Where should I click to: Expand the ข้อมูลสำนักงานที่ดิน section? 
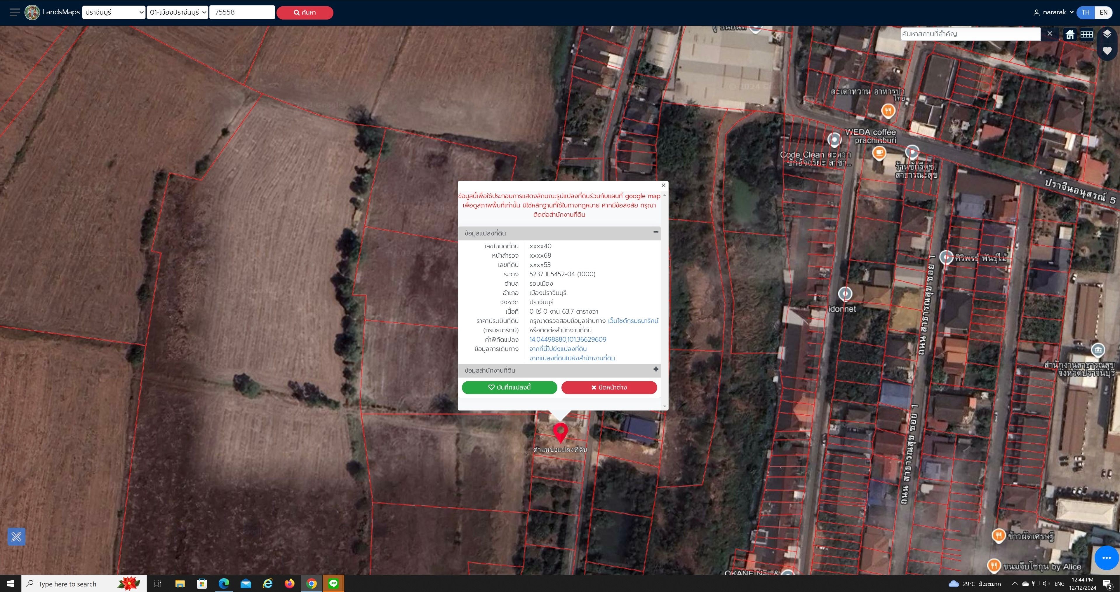tap(656, 369)
